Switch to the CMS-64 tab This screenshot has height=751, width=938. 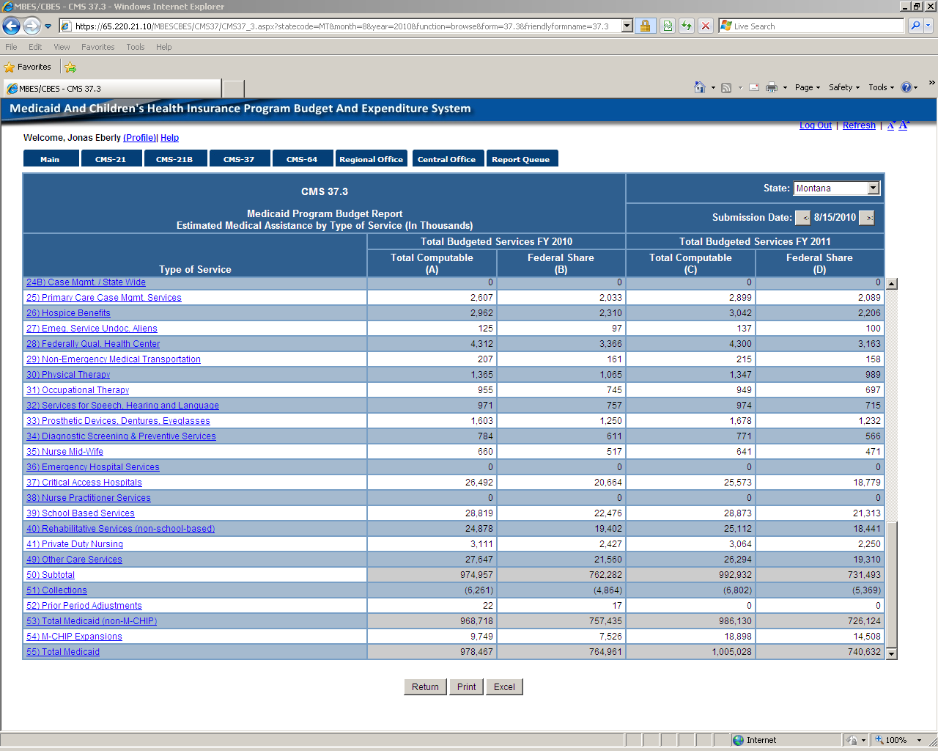[x=302, y=159]
